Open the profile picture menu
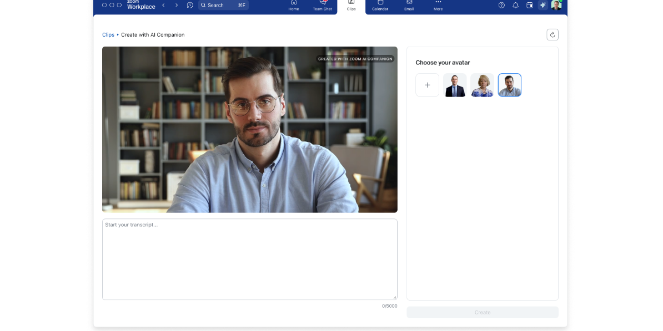This screenshot has width=663, height=331. [556, 5]
